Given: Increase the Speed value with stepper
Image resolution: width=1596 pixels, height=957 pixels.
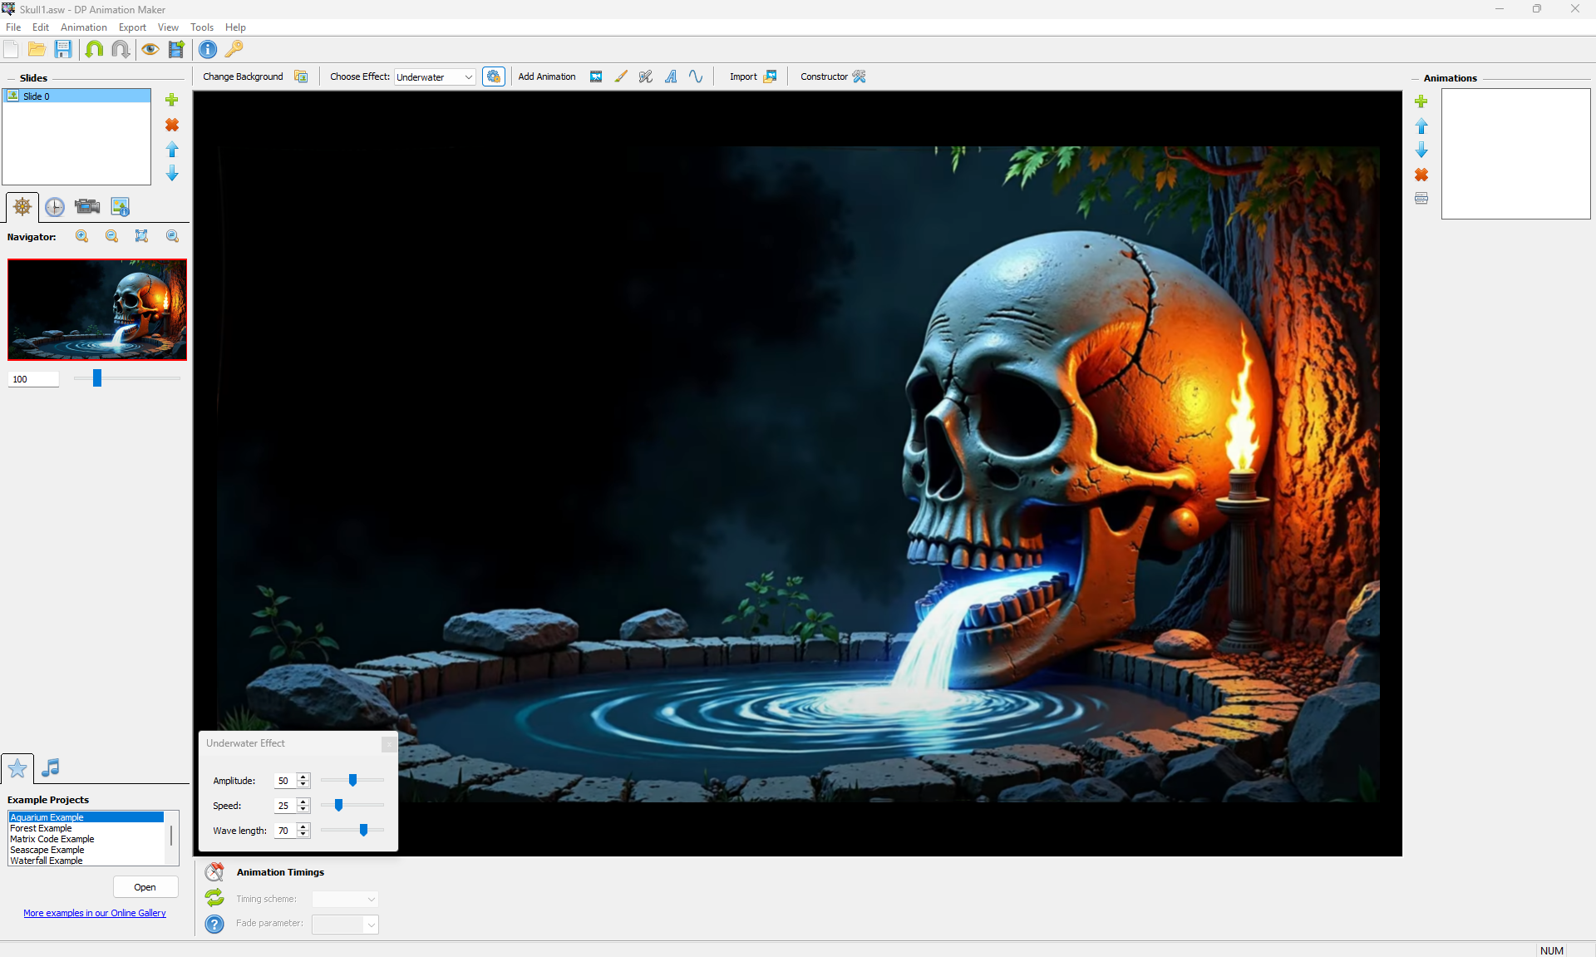Looking at the screenshot, I should [x=303, y=802].
